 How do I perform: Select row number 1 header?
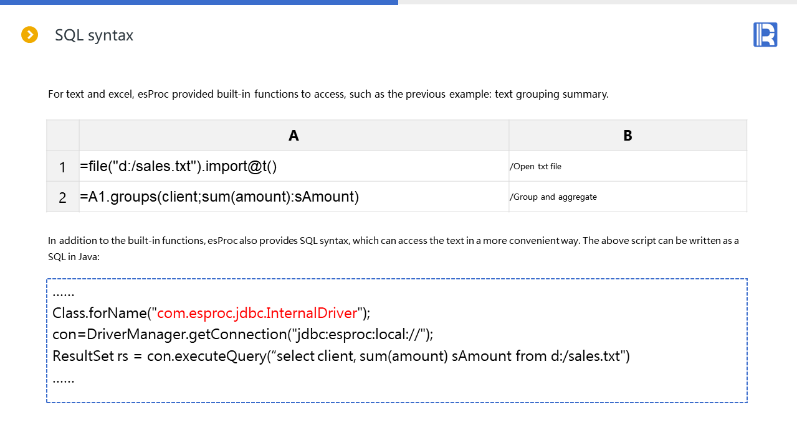pyautogui.click(x=63, y=167)
